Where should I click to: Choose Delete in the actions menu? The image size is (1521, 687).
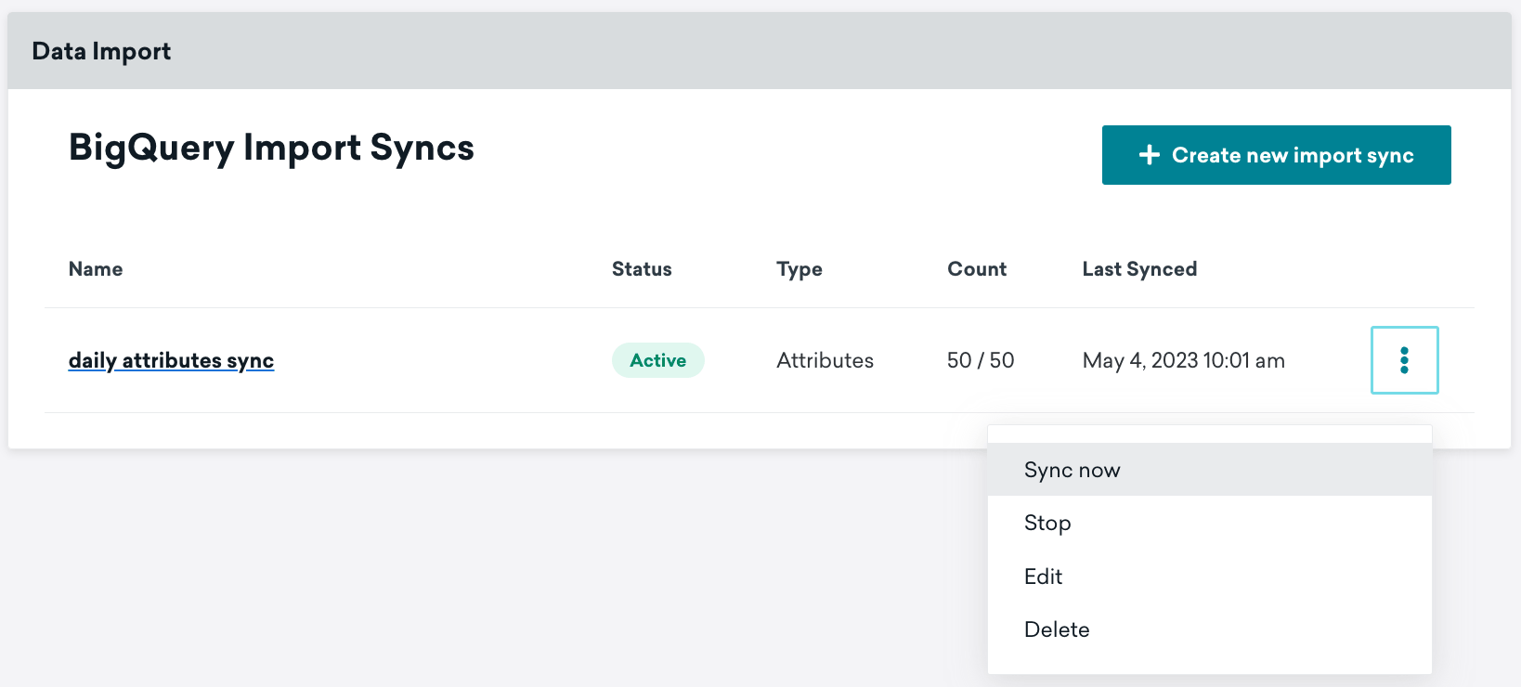1057,629
